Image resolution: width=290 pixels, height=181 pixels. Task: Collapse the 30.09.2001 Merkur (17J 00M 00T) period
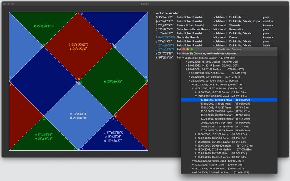pyautogui.click(x=186, y=70)
